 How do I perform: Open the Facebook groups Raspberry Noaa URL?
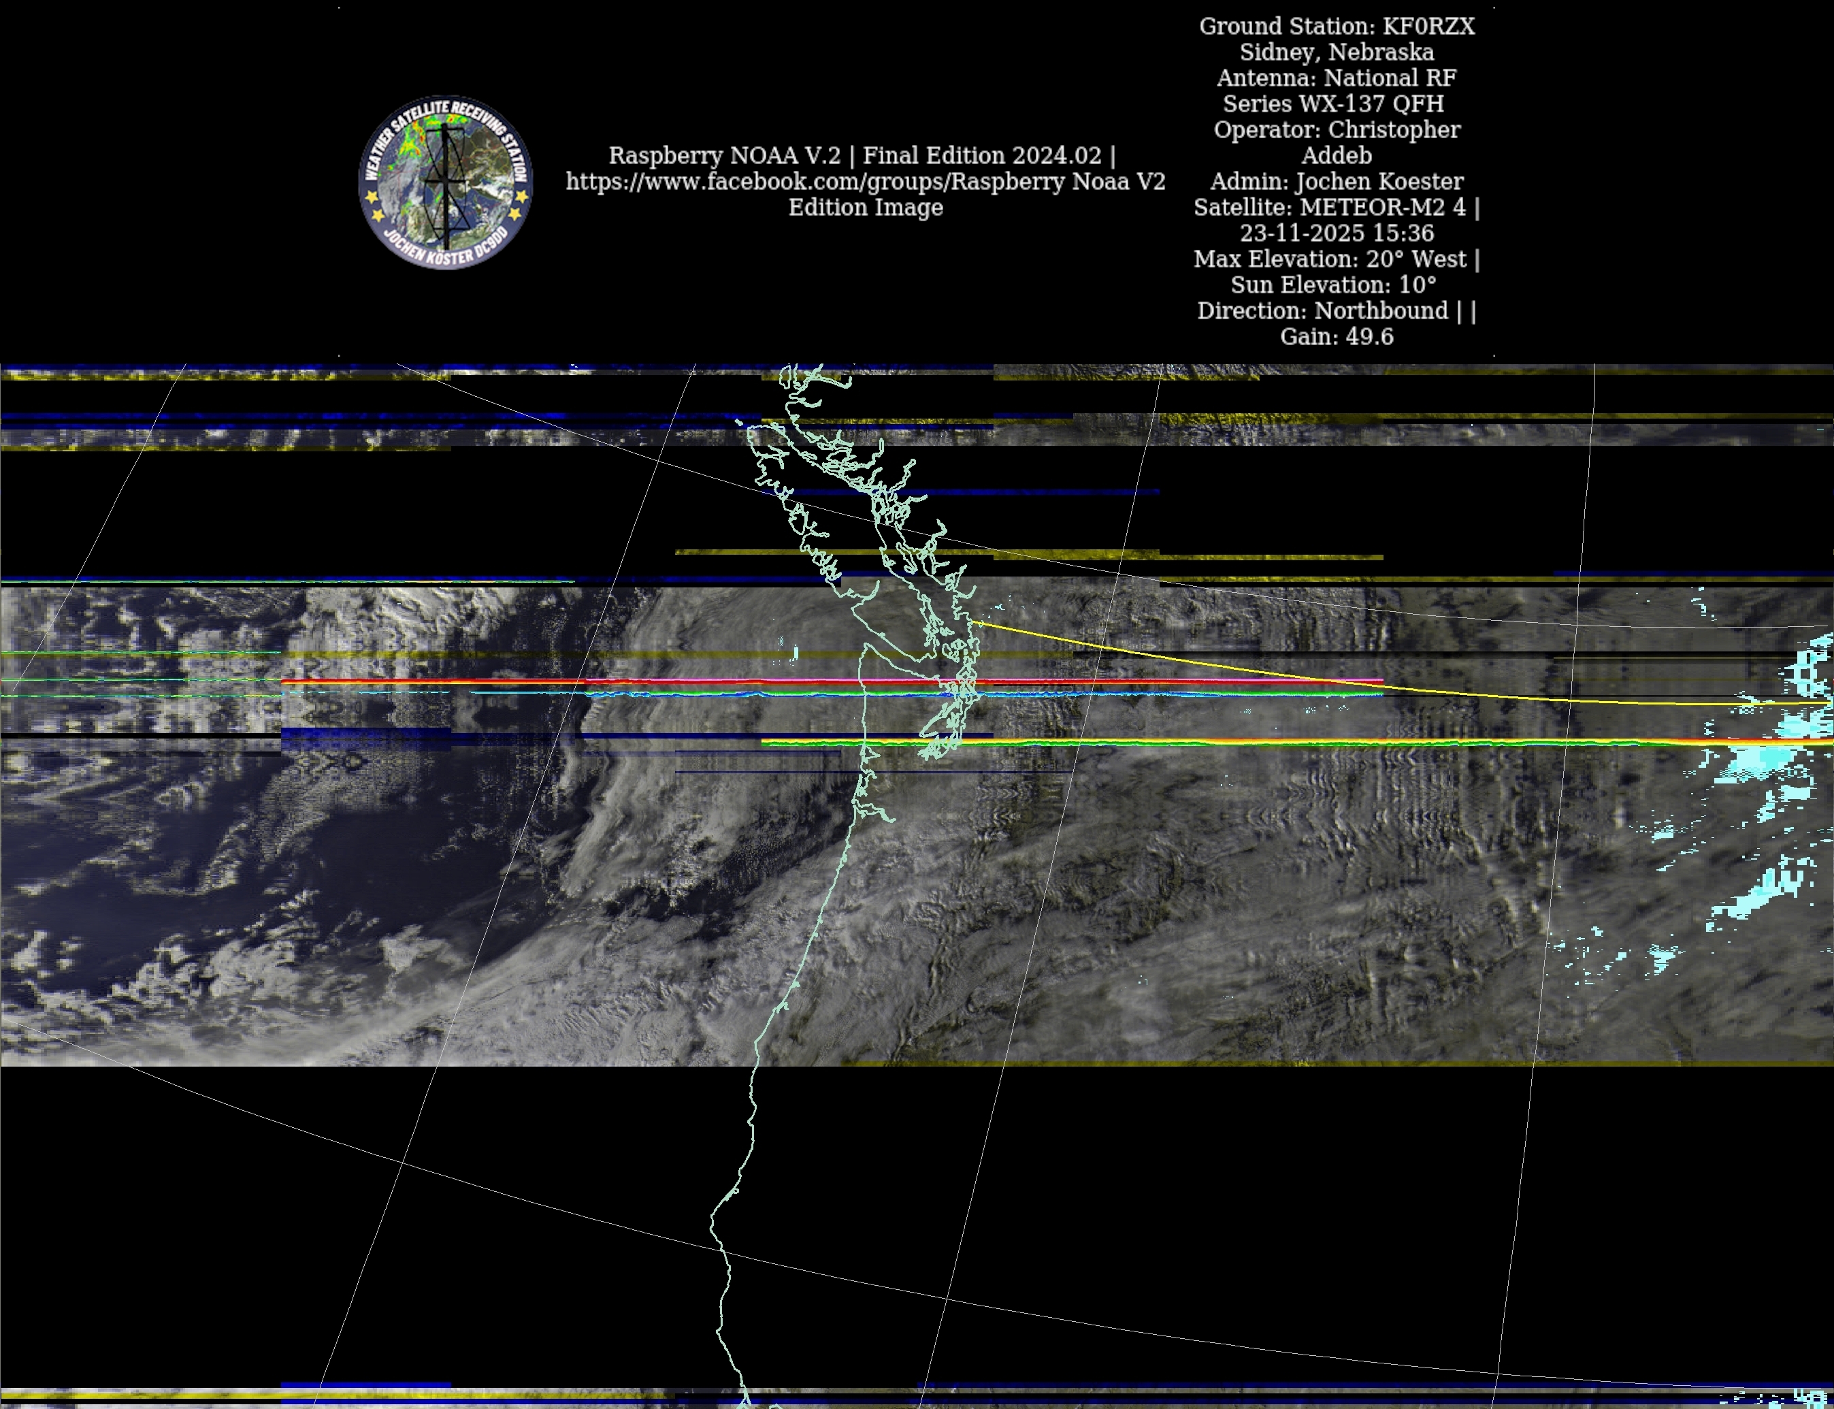[x=864, y=182]
